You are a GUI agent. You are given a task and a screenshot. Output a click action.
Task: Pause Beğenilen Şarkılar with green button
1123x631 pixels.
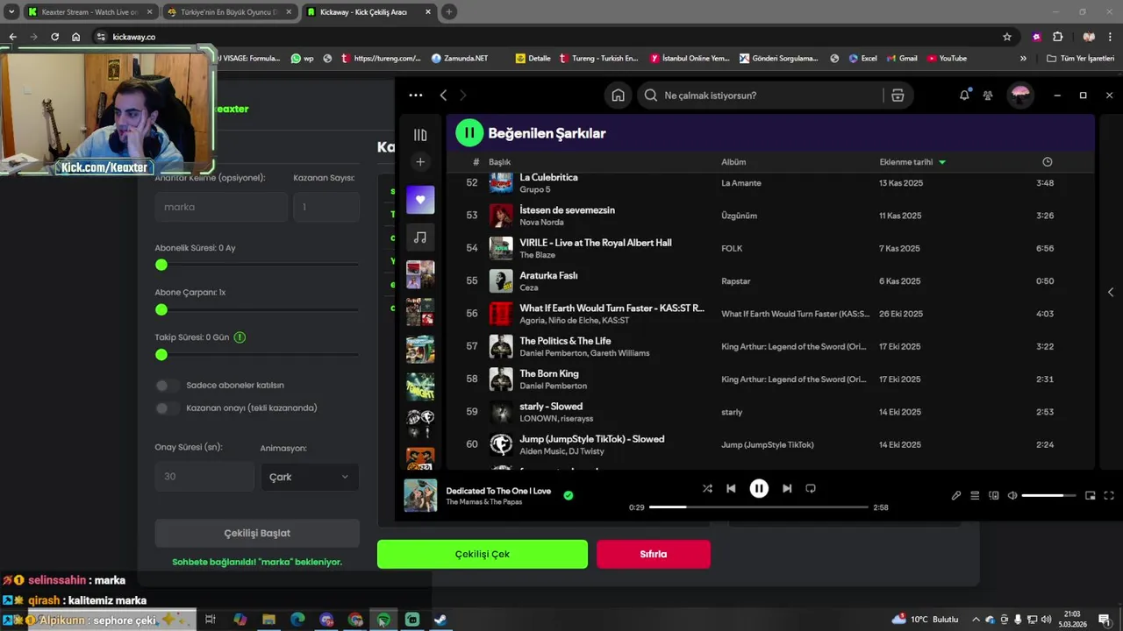click(469, 133)
